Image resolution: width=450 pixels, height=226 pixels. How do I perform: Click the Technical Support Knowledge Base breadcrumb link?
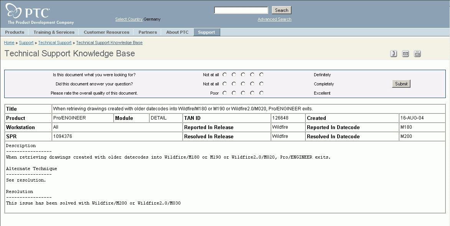click(x=109, y=43)
